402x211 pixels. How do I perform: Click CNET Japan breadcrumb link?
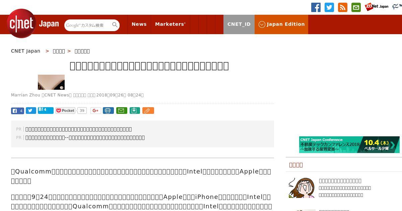point(26,51)
